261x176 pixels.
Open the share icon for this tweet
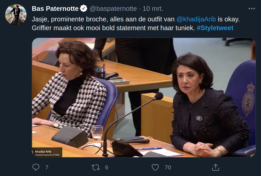(216, 167)
